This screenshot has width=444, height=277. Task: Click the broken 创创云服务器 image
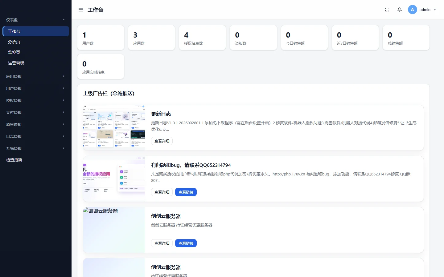[x=114, y=230]
